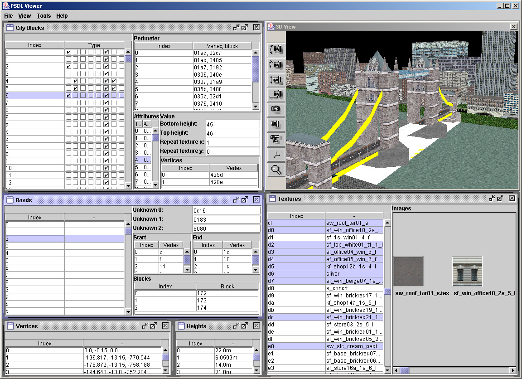
Task: Toggle first Type checkbox in row 0
Action: [68, 52]
